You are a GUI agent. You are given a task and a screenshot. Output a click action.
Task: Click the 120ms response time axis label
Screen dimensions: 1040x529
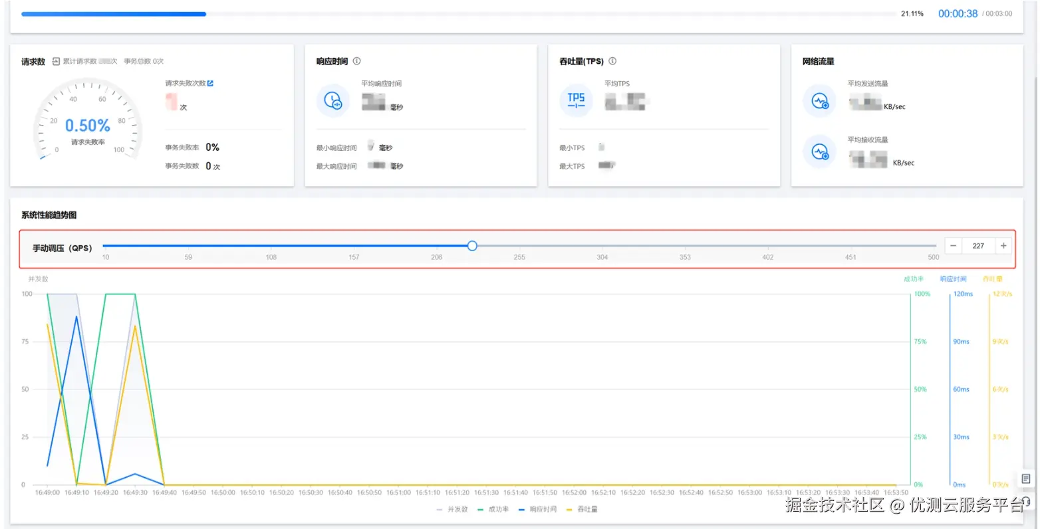963,294
